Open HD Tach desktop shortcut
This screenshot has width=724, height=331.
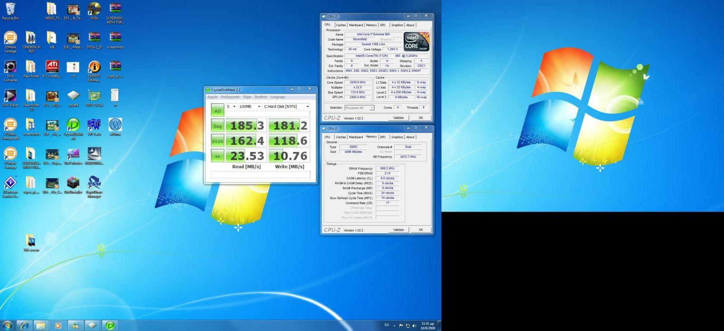(x=94, y=127)
